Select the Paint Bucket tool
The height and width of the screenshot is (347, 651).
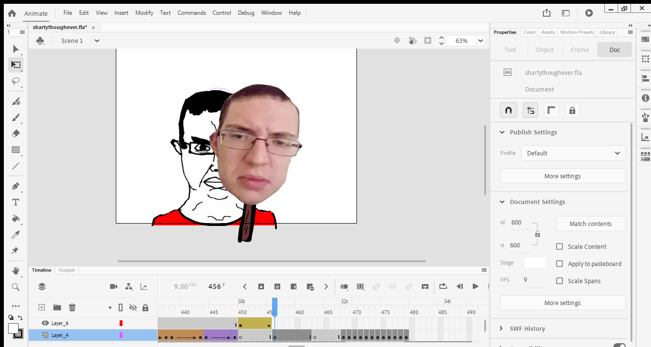(16, 218)
